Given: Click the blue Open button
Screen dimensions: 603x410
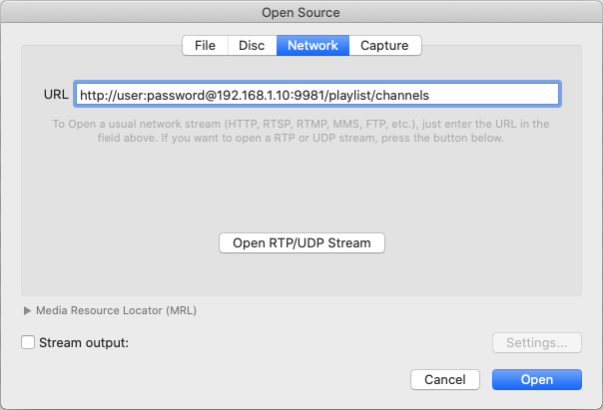Looking at the screenshot, I should click(536, 379).
